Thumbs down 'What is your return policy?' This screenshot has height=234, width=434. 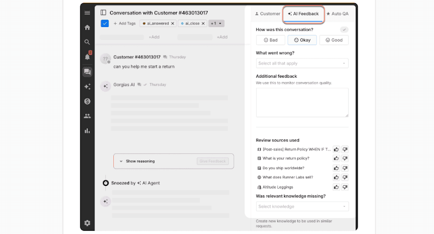click(345, 158)
